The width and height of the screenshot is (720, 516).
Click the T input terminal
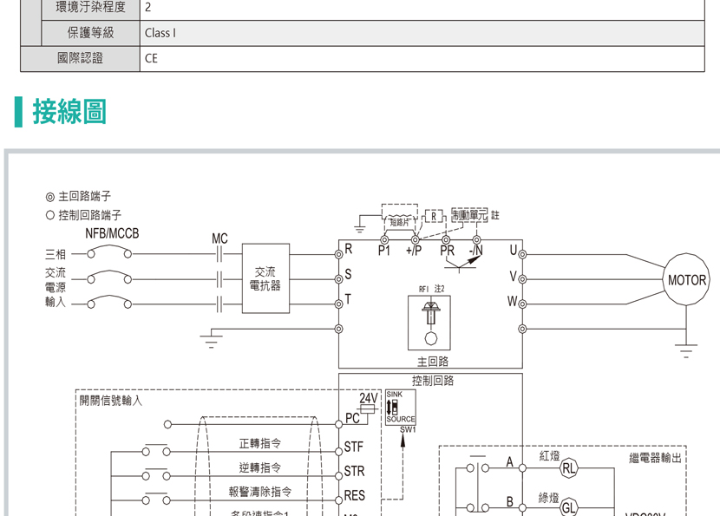pos(339,304)
